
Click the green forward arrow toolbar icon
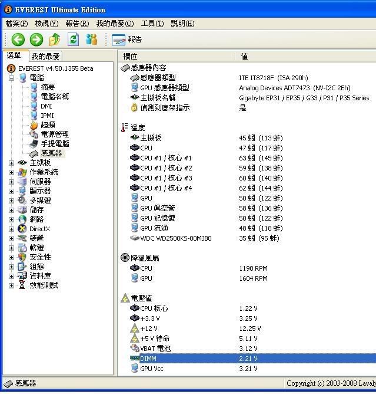[x=36, y=40]
